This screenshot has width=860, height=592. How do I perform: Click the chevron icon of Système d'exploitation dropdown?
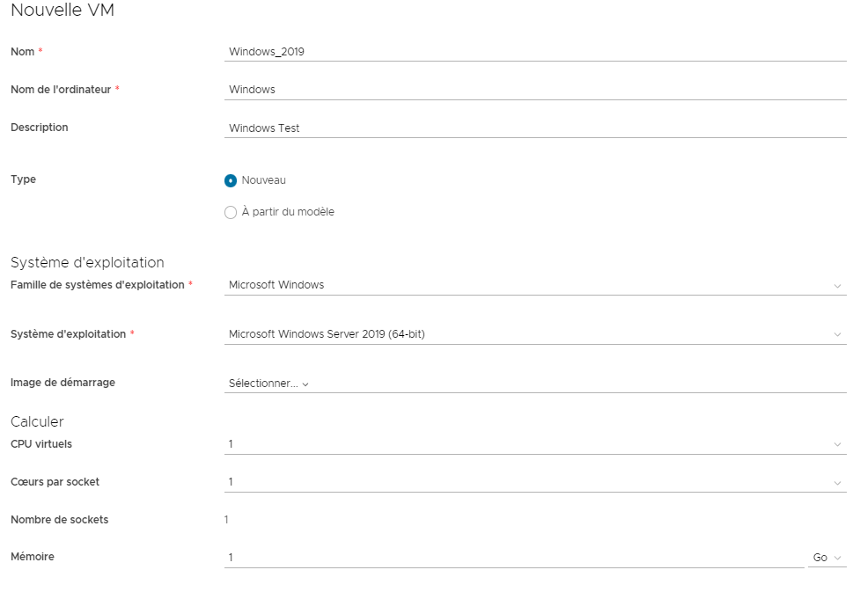(837, 335)
